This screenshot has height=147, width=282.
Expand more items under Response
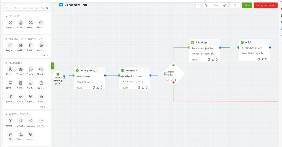point(44,107)
